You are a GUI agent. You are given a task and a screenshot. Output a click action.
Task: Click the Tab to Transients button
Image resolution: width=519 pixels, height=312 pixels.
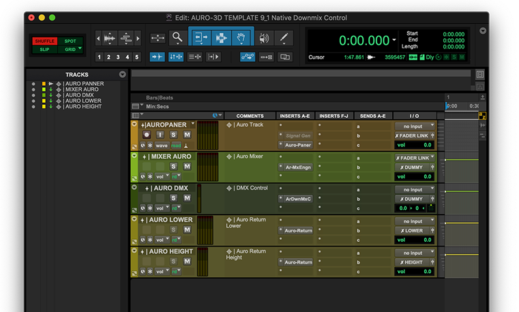[x=157, y=57]
